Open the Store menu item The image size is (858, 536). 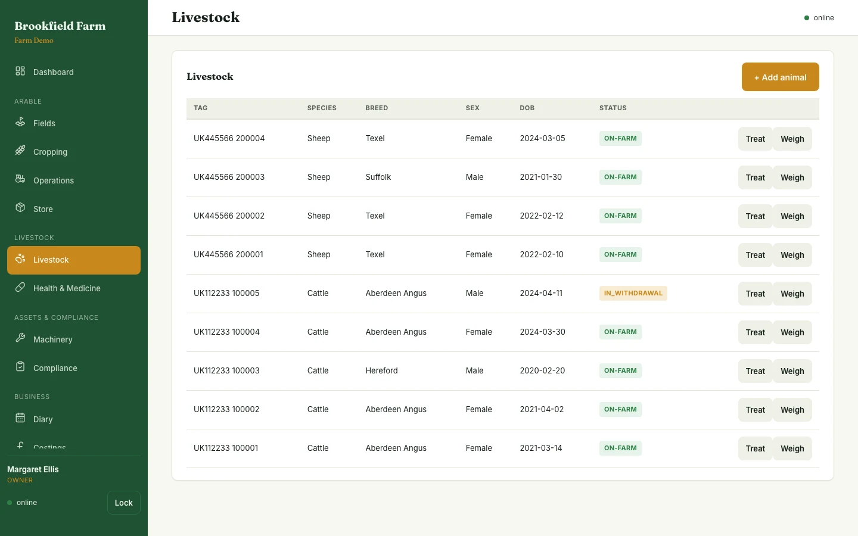74,208
